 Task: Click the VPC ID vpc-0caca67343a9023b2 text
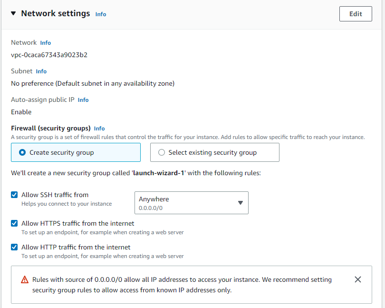(49, 55)
